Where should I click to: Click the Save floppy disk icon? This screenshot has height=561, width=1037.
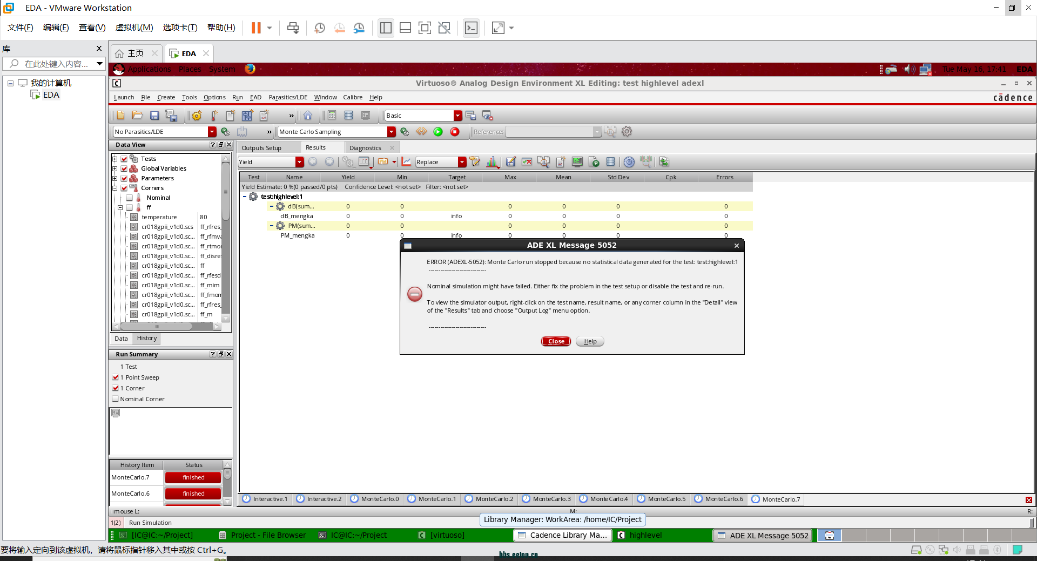tap(154, 116)
